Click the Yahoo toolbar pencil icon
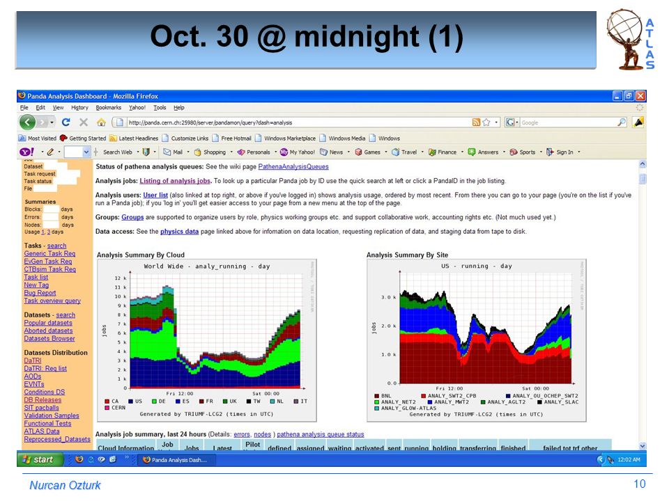The height and width of the screenshot is (501, 669). tap(50, 152)
